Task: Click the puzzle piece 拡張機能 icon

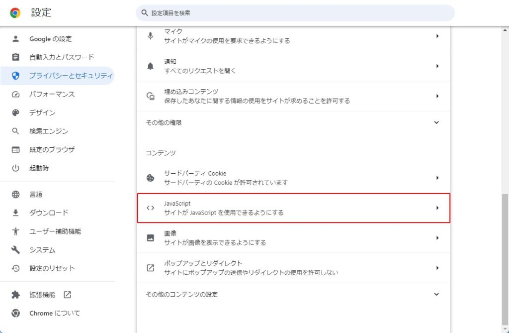Action: (x=15, y=295)
